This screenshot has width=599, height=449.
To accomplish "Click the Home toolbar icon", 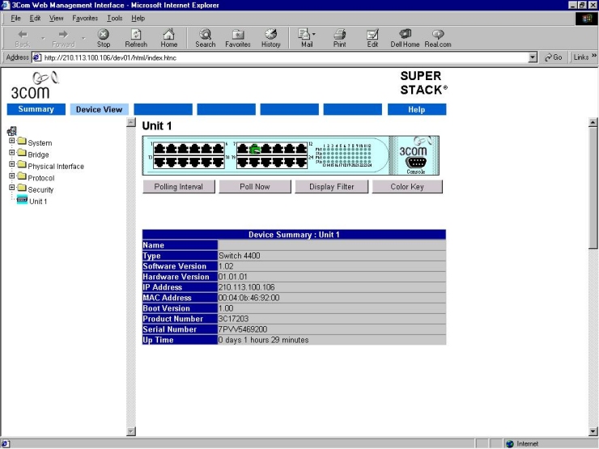I will coord(169,35).
